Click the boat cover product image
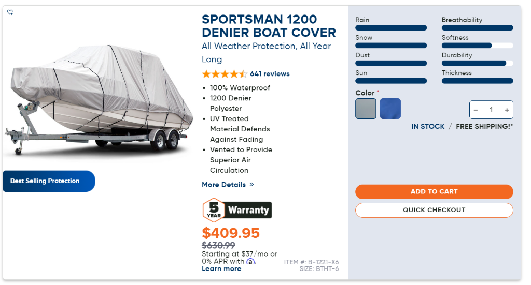The image size is (531, 285). [99, 98]
